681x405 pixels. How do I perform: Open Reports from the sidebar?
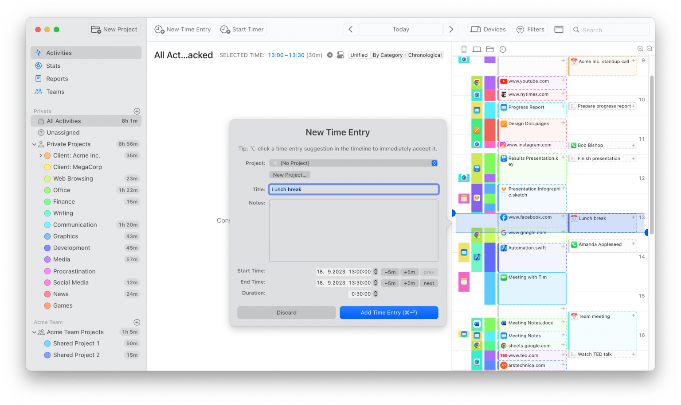(56, 78)
